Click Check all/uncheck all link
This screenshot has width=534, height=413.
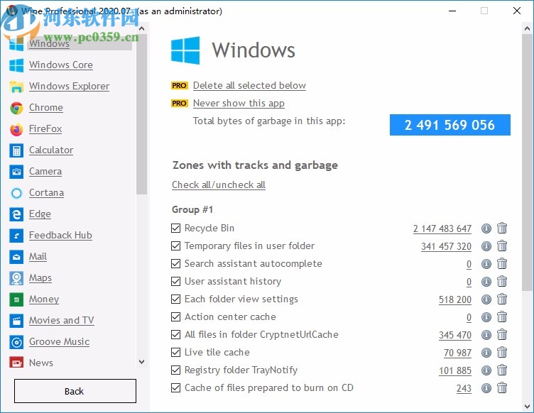coord(219,185)
